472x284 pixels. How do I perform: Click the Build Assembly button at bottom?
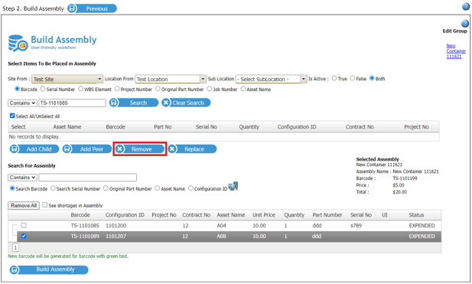pos(49,269)
